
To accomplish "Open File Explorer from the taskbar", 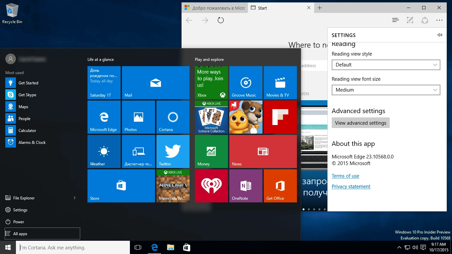I will (x=170, y=247).
